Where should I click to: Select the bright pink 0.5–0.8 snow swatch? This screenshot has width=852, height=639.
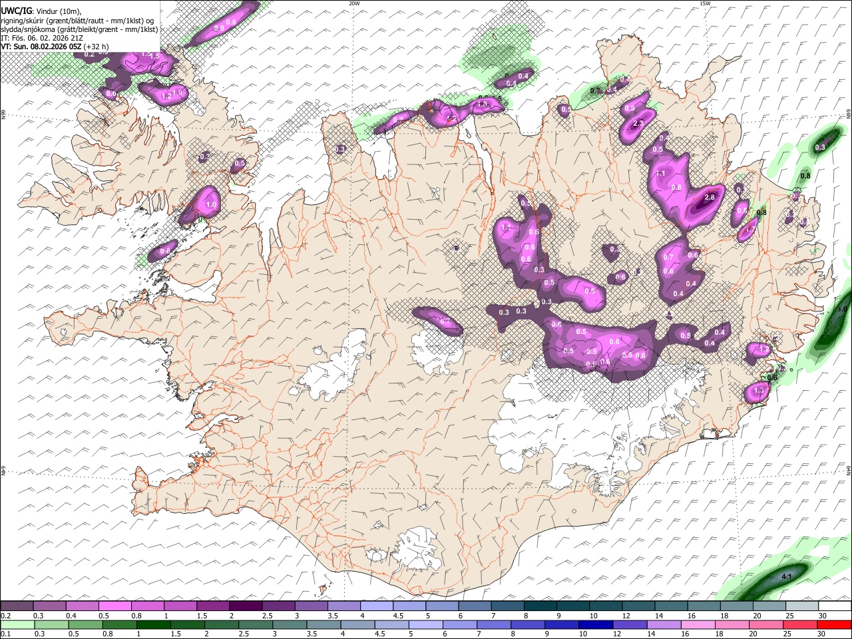click(114, 606)
